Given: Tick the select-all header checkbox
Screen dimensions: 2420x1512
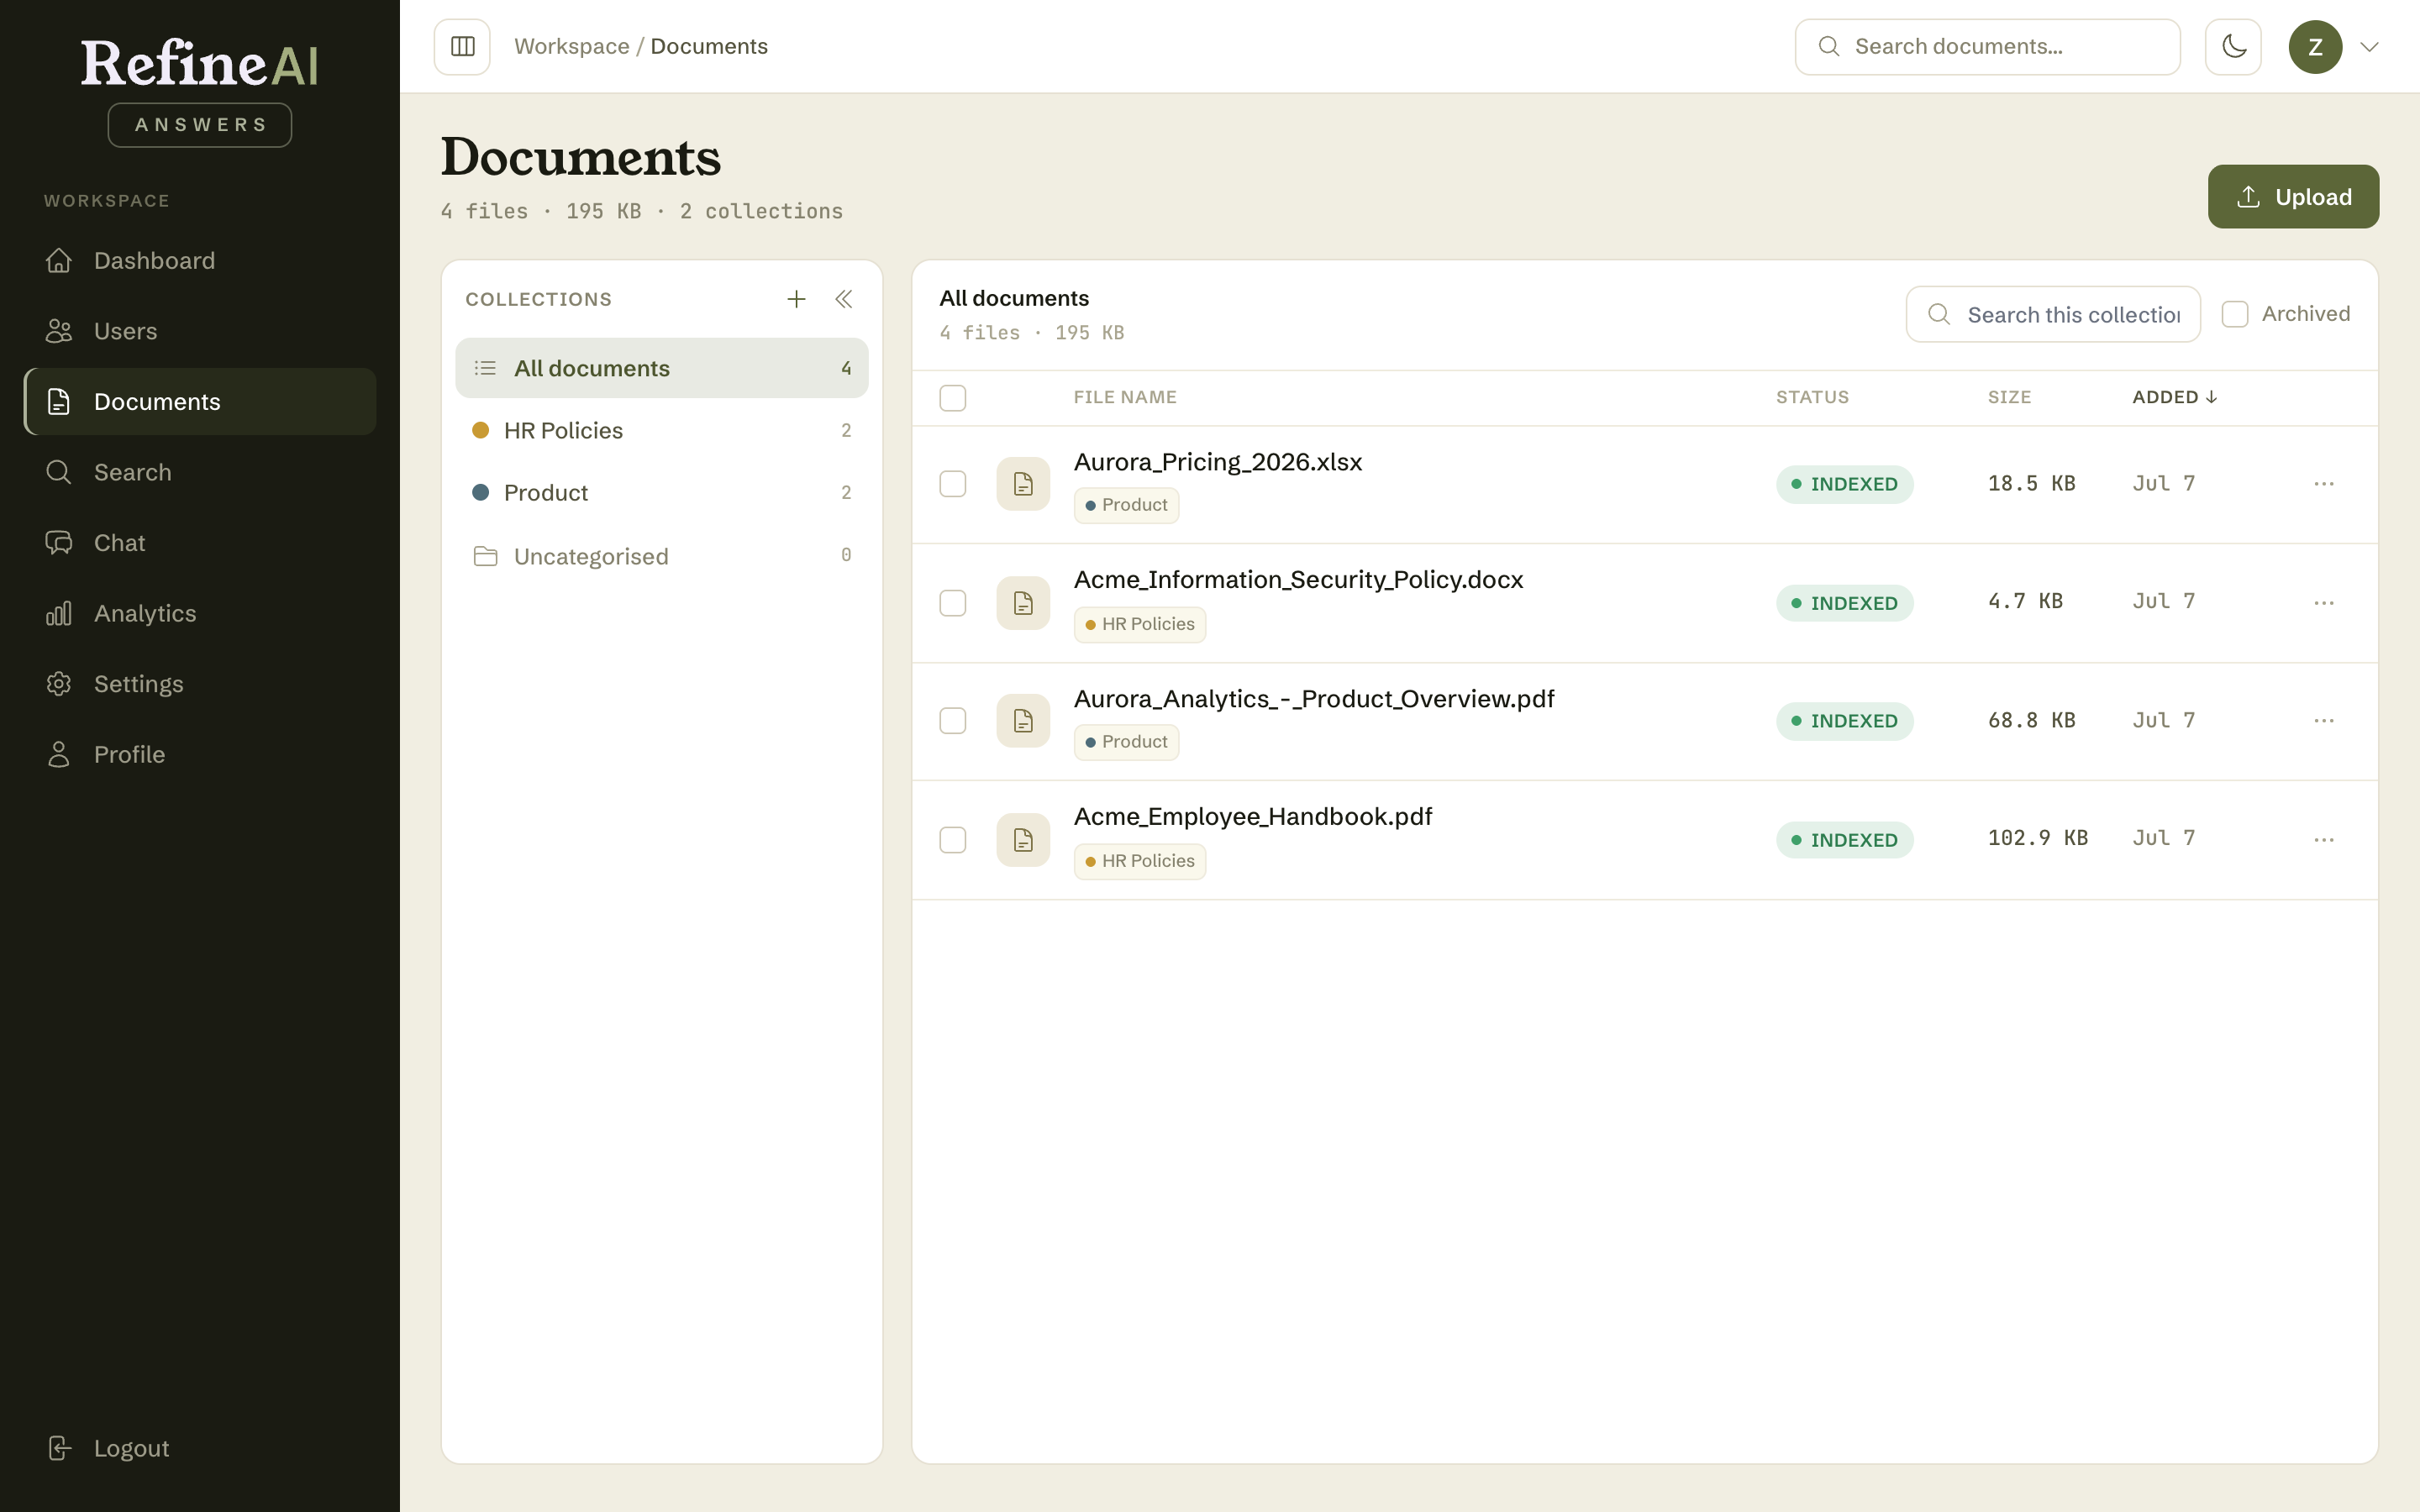Looking at the screenshot, I should (953, 398).
